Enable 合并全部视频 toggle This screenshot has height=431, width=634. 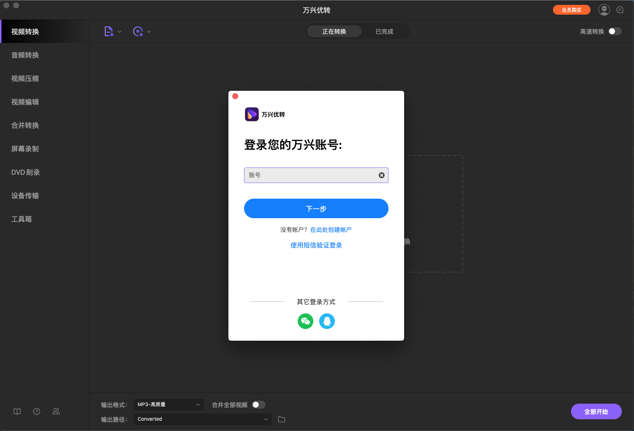coord(259,405)
